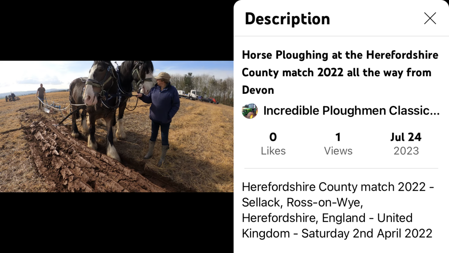Close the Description panel with the X
The width and height of the screenshot is (449, 253).
[430, 18]
